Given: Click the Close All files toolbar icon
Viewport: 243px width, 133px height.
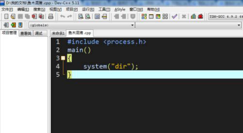Looking at the screenshot, I should 41,16.
